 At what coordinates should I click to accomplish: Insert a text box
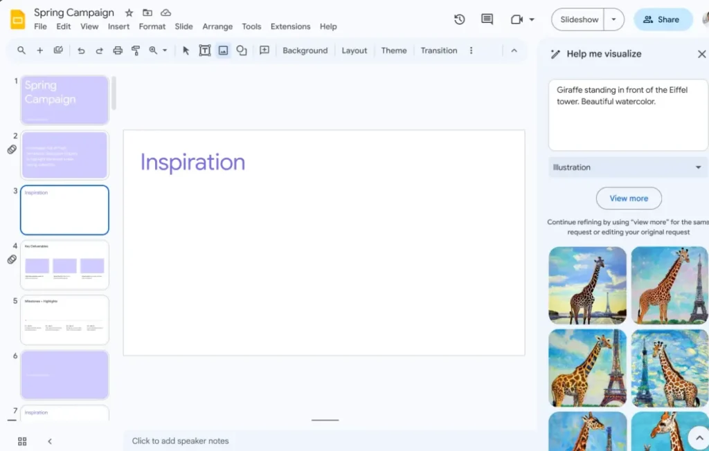tap(205, 50)
